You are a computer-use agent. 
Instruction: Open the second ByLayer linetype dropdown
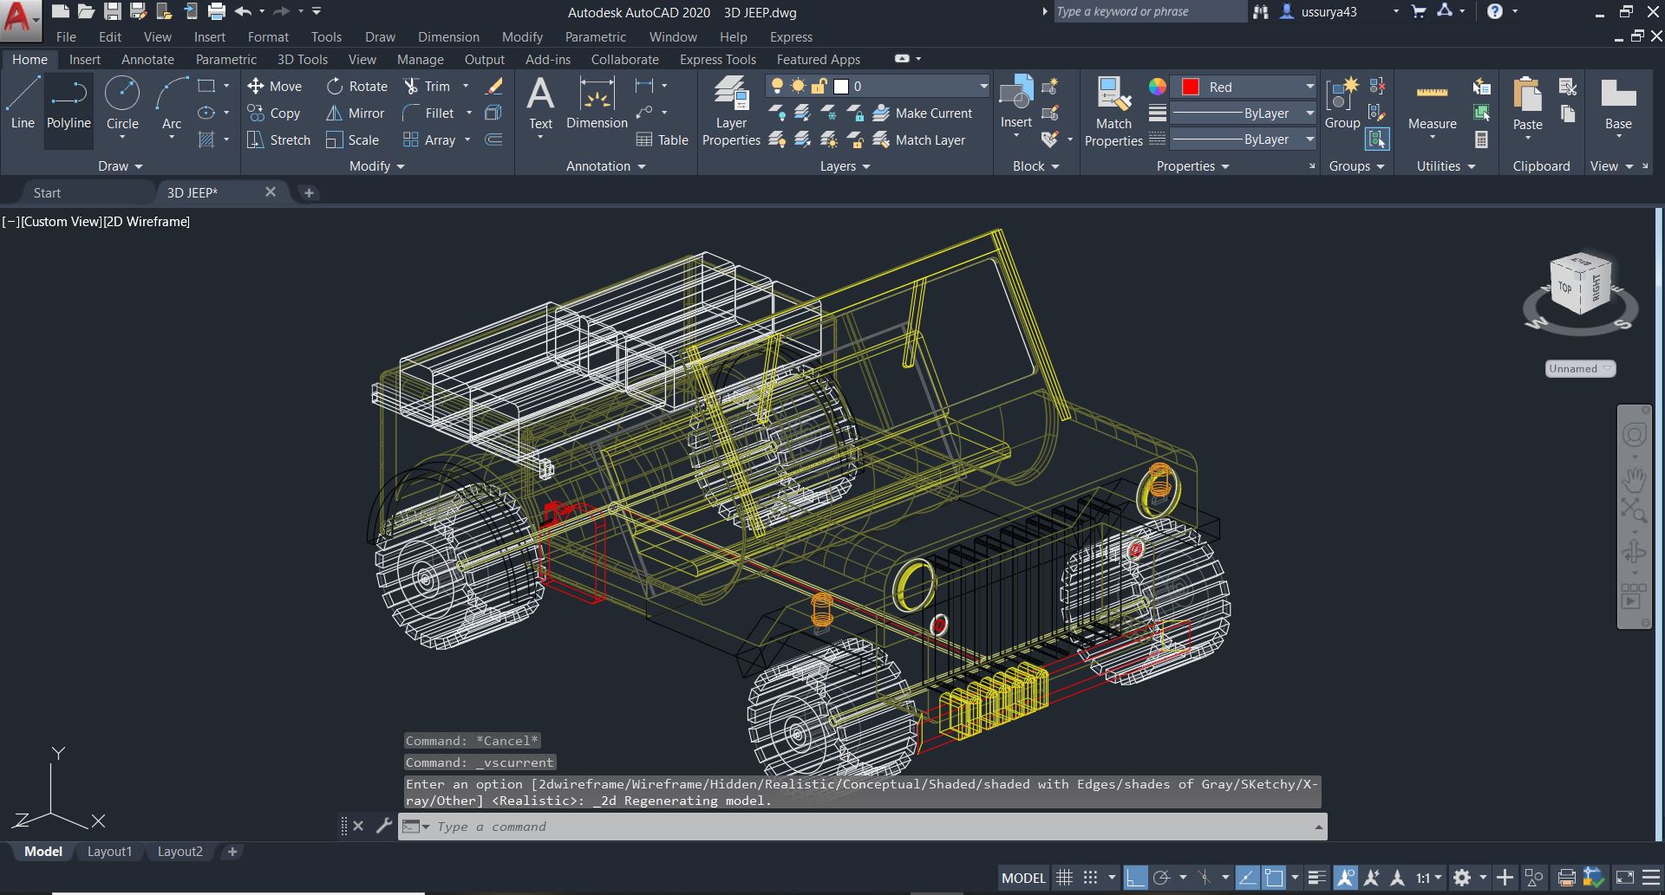(x=1244, y=139)
